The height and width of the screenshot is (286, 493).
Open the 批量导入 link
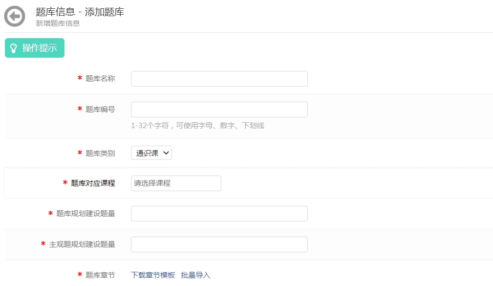(x=195, y=275)
